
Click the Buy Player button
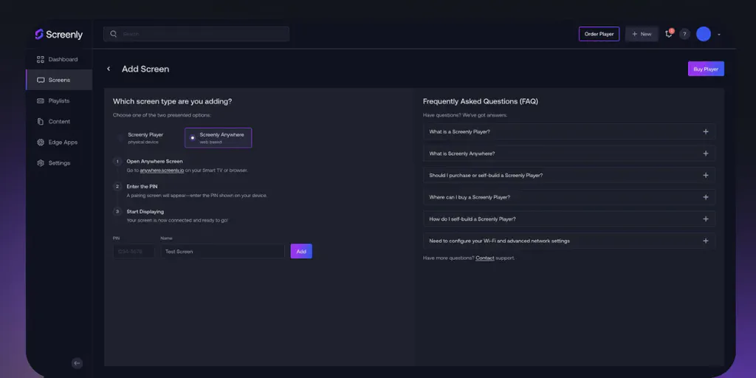click(706, 69)
